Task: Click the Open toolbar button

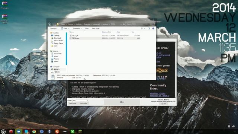Action: coord(65,28)
